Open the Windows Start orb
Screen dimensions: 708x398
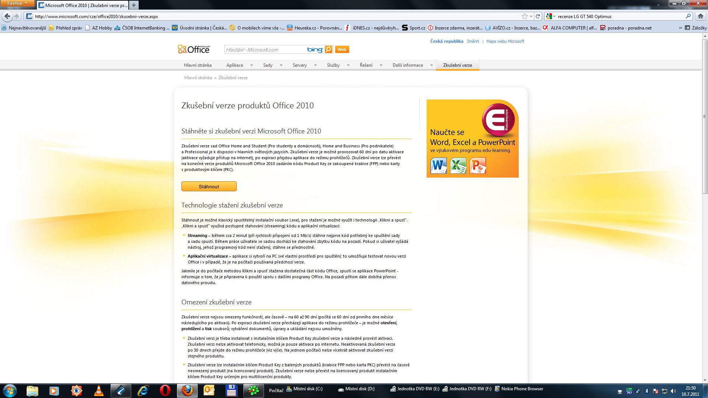(10, 391)
